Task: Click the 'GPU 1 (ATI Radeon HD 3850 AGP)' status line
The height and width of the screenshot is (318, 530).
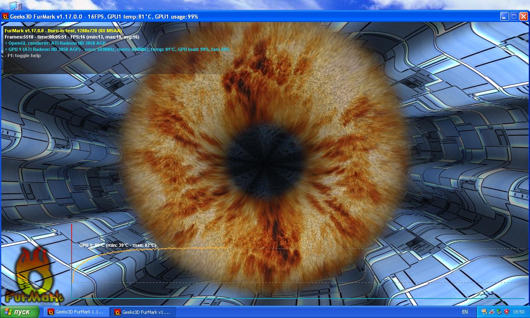Action: (117, 49)
